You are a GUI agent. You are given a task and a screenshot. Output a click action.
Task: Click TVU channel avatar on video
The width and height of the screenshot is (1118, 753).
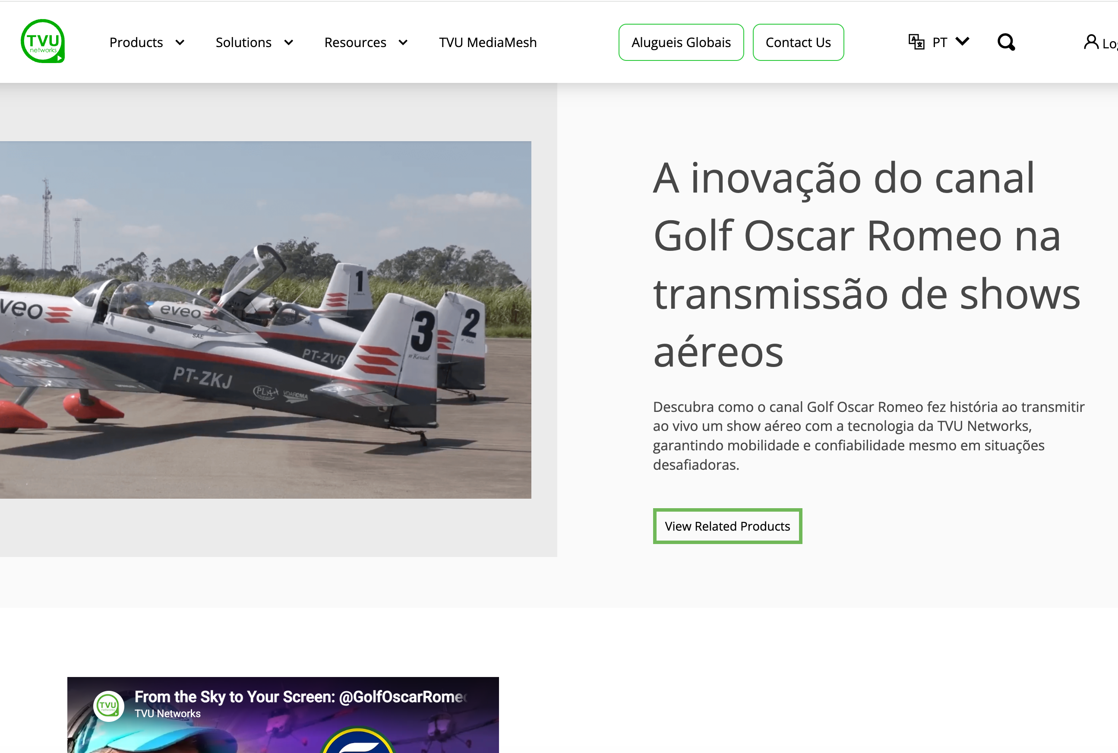pyautogui.click(x=108, y=706)
